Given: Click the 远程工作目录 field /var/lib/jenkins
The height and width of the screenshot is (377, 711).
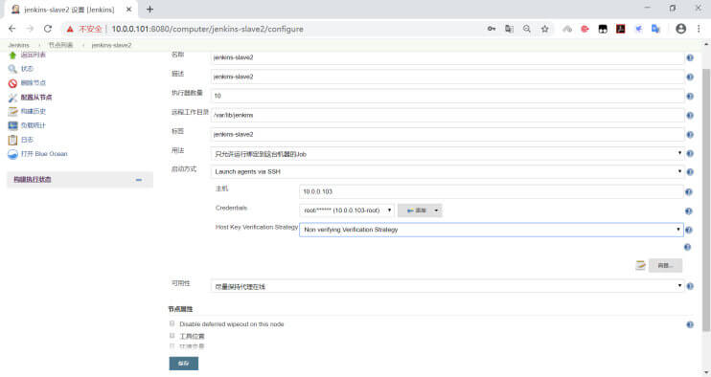Looking at the screenshot, I should tap(447, 115).
